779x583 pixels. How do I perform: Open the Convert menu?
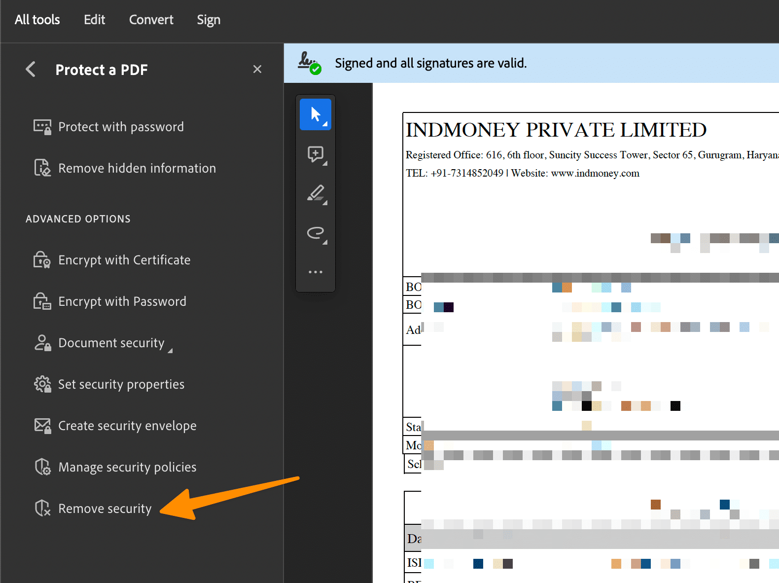151,20
